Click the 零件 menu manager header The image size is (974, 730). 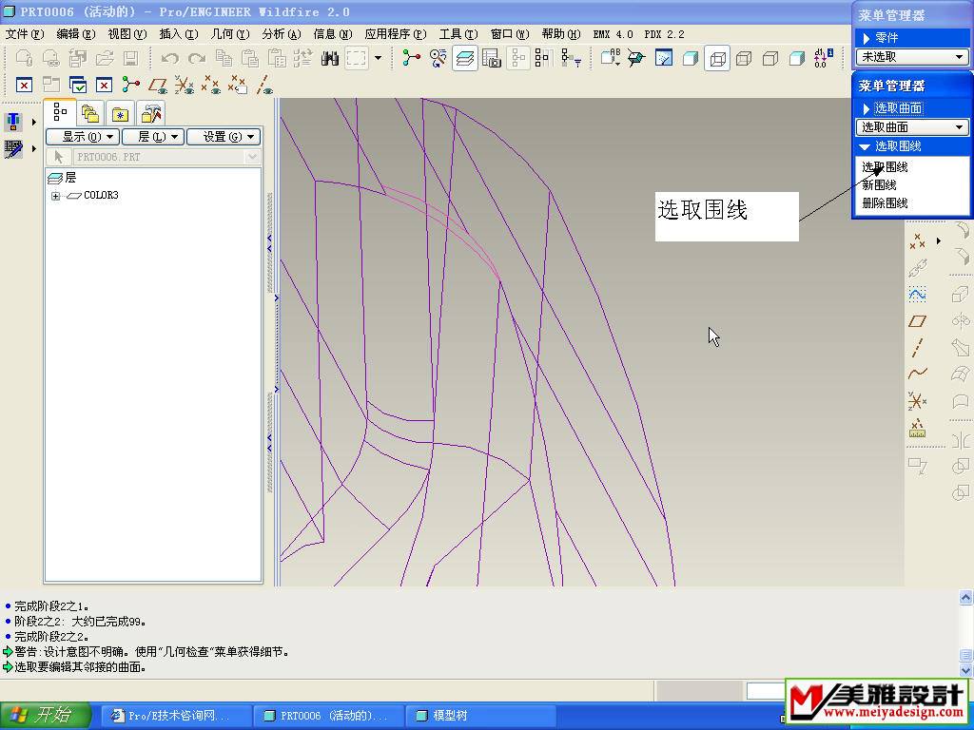point(911,38)
